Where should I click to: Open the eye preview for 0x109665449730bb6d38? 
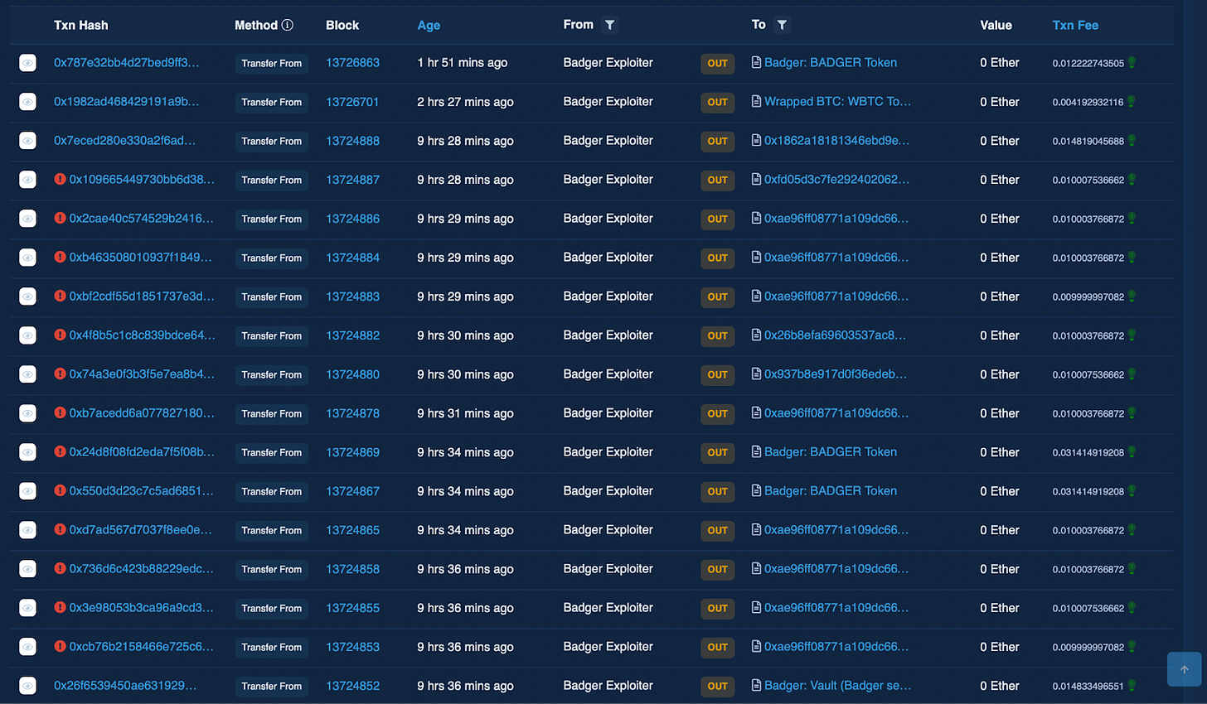pos(27,180)
